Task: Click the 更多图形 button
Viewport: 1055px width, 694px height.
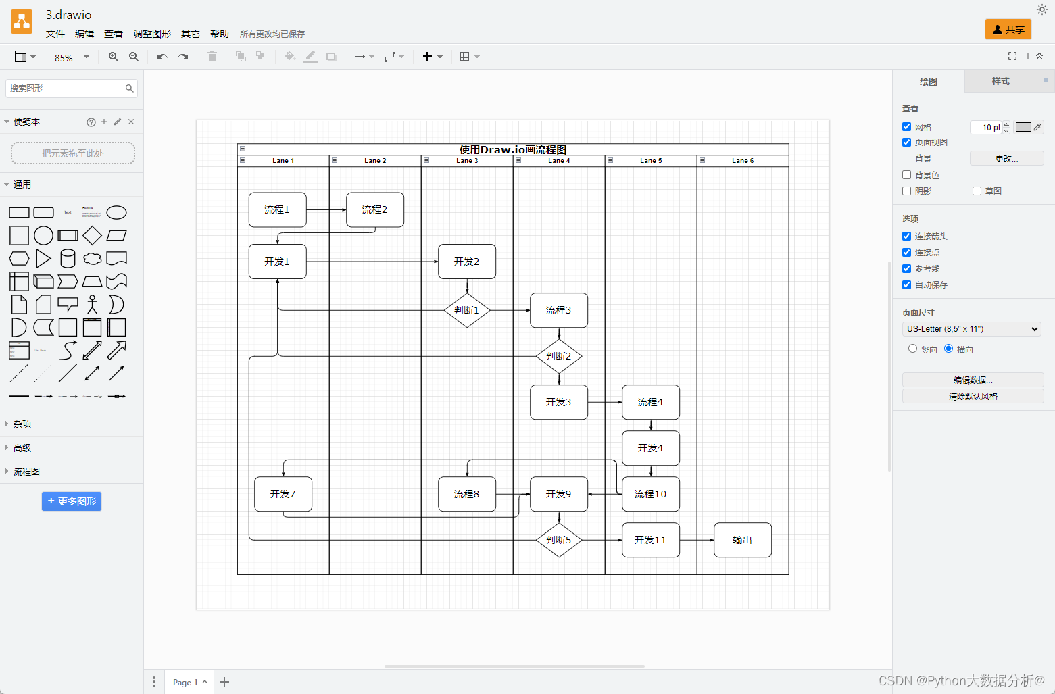Action: (72, 501)
